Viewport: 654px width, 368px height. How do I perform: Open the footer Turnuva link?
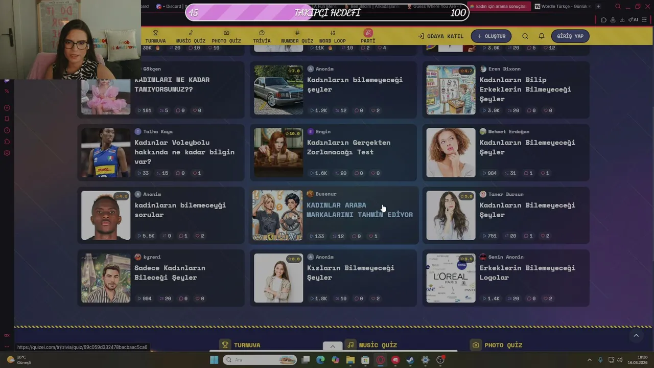[241, 345]
